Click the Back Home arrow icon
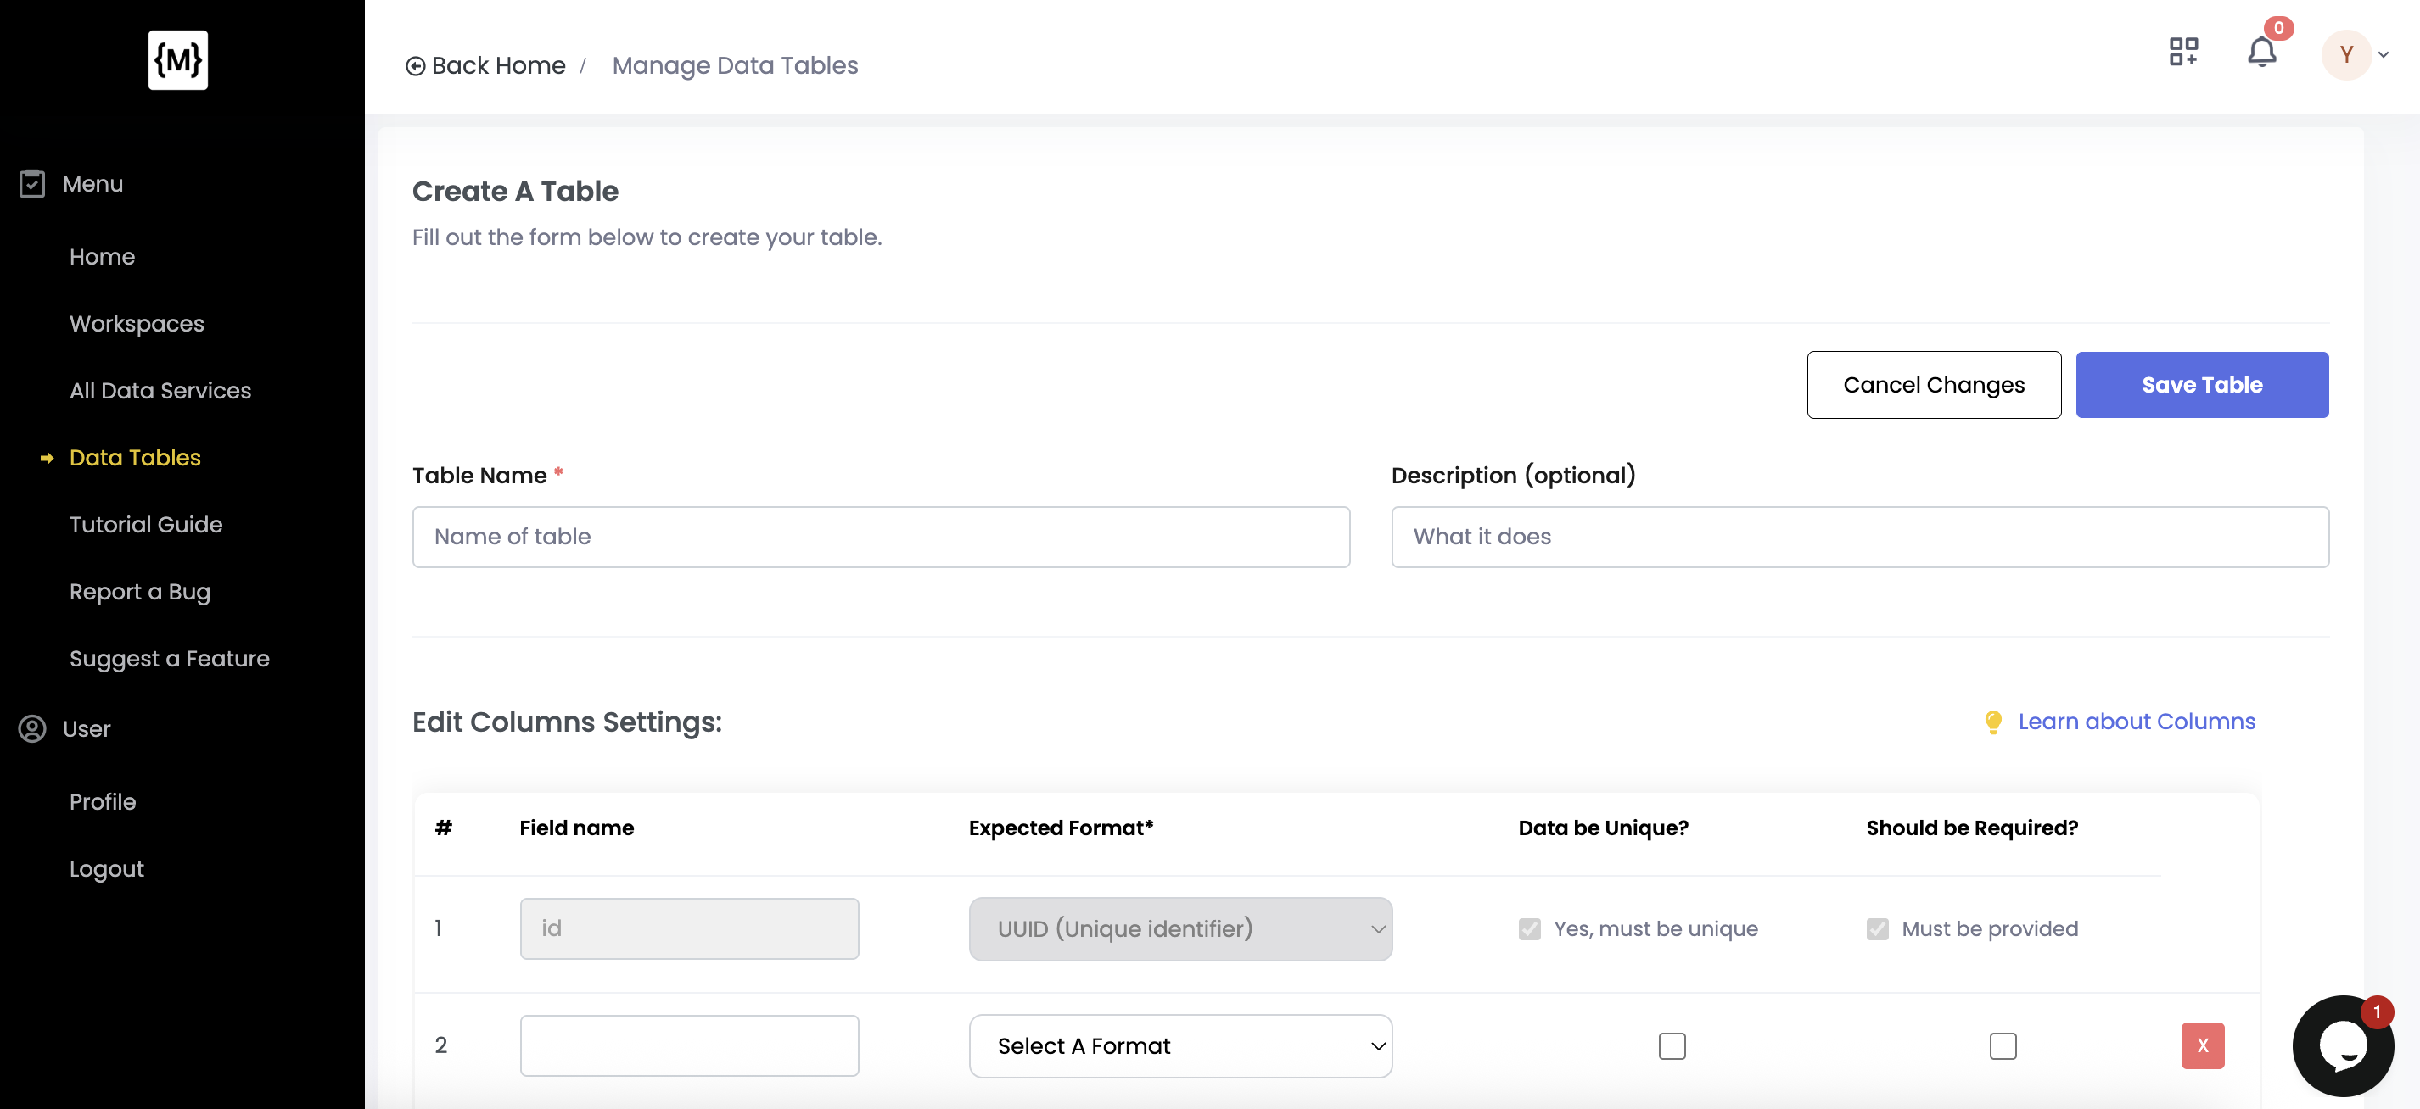This screenshot has height=1109, width=2420. tap(415, 66)
